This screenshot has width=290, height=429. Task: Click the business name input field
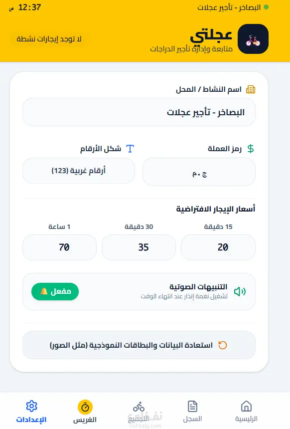click(139, 112)
